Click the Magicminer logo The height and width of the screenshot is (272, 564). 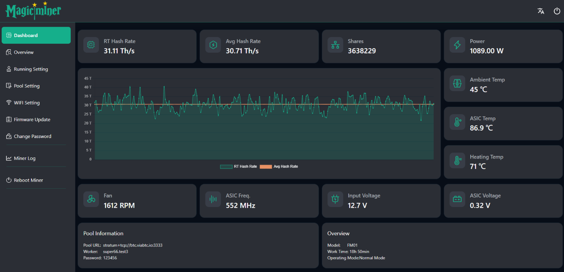point(33,11)
